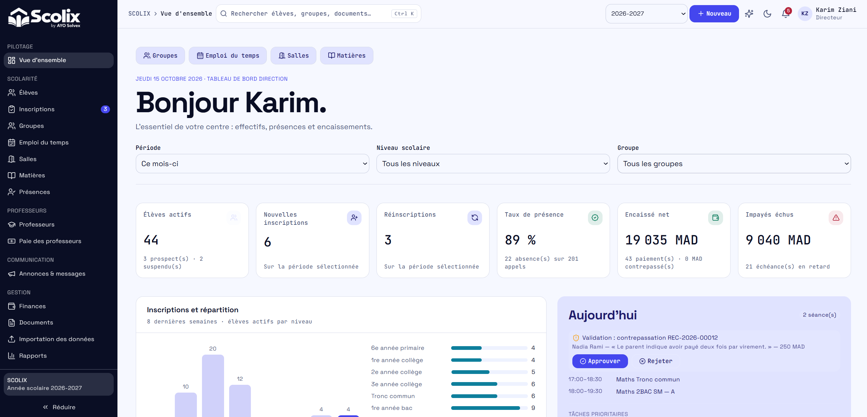Image resolution: width=867 pixels, height=417 pixels.
Task: Collapse the sidebar with Réduire
Action: tap(59, 407)
